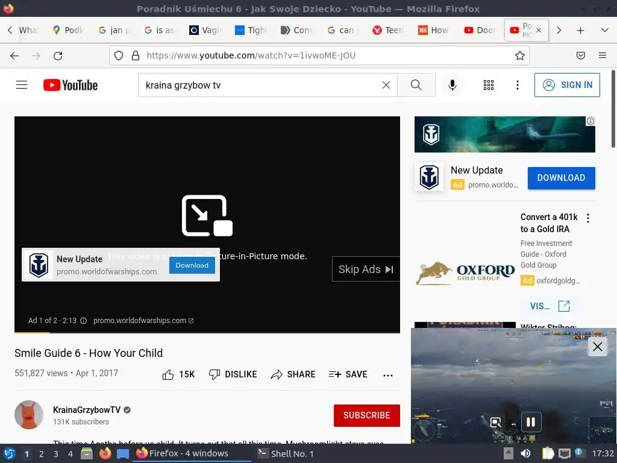Open more actions ellipsis under video
617x463 pixels.
pyautogui.click(x=387, y=375)
